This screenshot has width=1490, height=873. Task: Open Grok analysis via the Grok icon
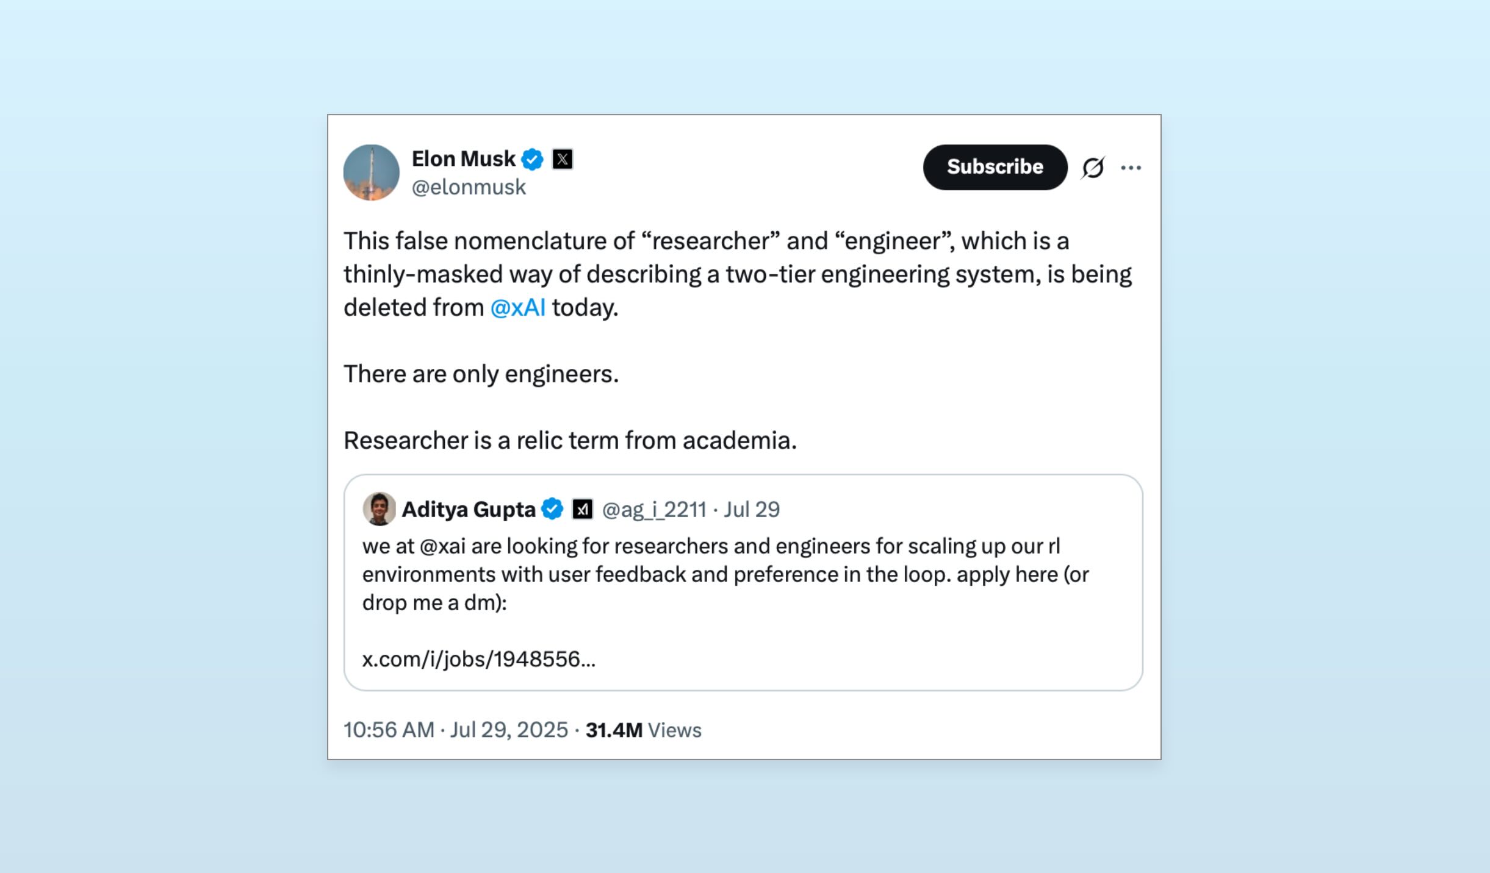tap(1092, 168)
